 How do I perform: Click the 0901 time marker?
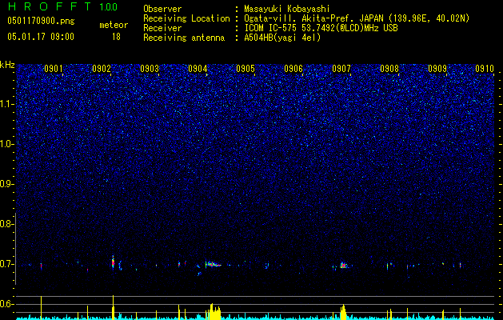click(54, 69)
